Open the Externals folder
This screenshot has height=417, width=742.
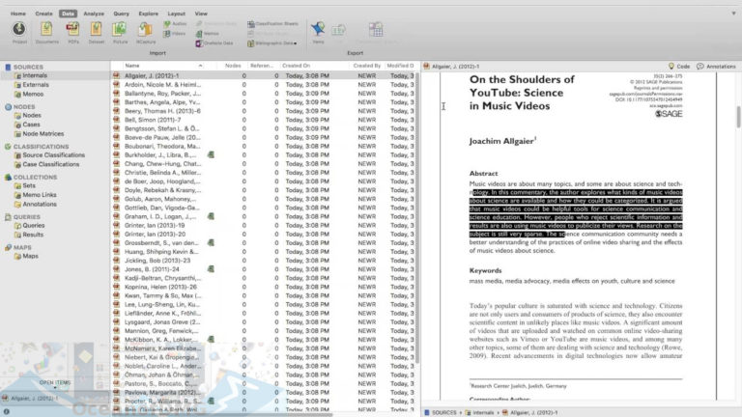(x=36, y=85)
